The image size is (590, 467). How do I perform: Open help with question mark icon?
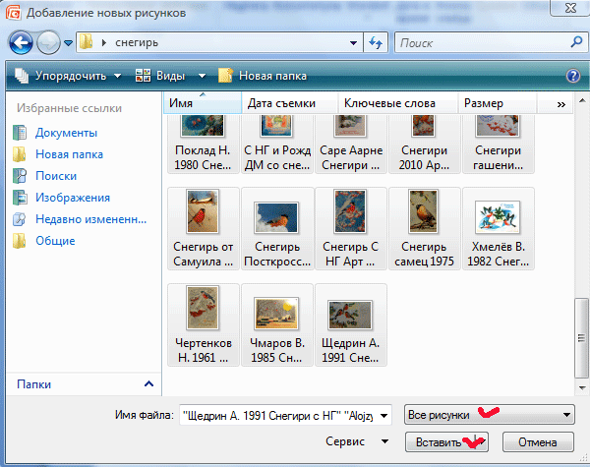point(573,76)
